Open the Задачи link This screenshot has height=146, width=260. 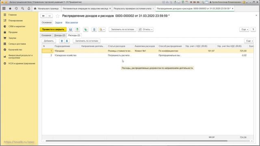tap(58, 23)
